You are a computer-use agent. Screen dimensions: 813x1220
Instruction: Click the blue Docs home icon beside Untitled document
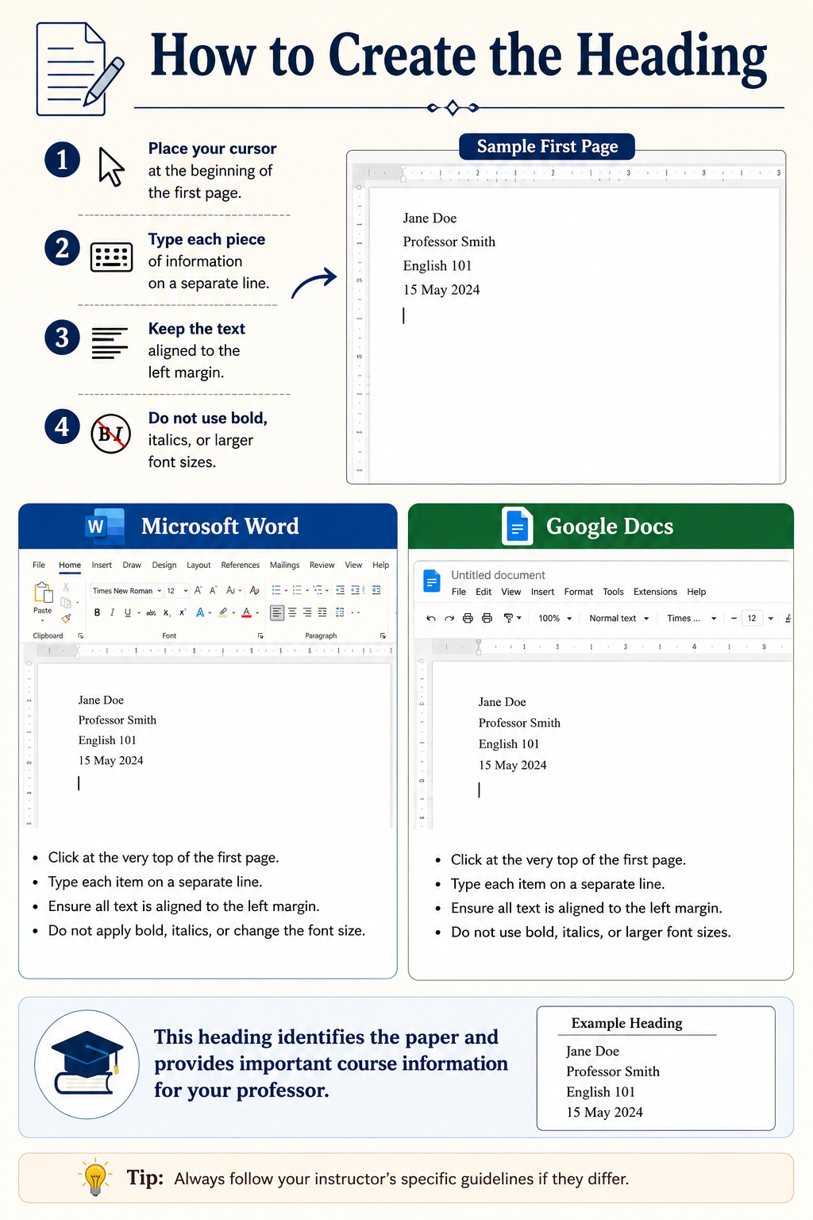point(431,581)
